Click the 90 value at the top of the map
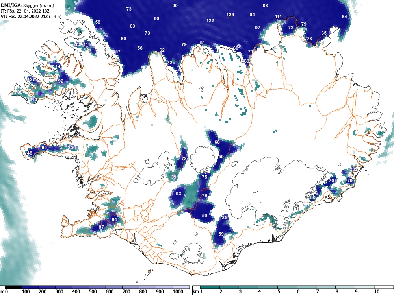The width and height of the screenshot is (394, 295). click(x=175, y=6)
